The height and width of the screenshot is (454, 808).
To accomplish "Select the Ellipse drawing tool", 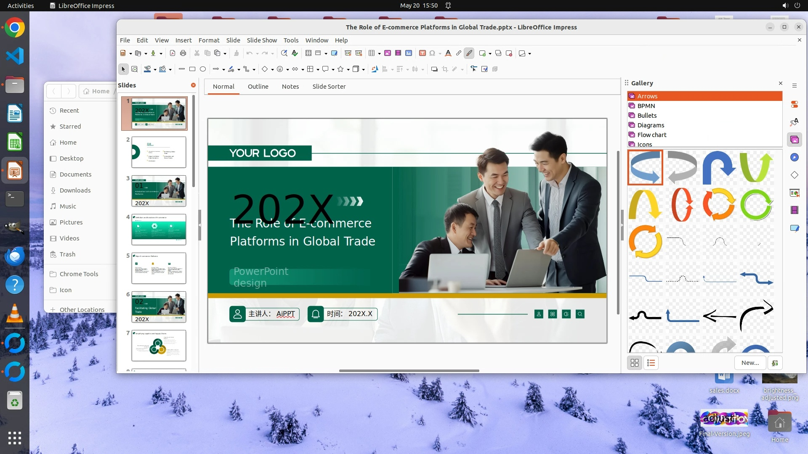I will click(x=203, y=69).
